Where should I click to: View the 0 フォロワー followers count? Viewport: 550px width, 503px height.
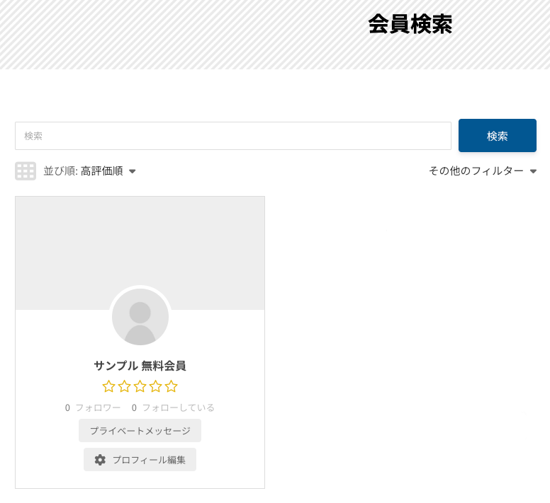(93, 407)
